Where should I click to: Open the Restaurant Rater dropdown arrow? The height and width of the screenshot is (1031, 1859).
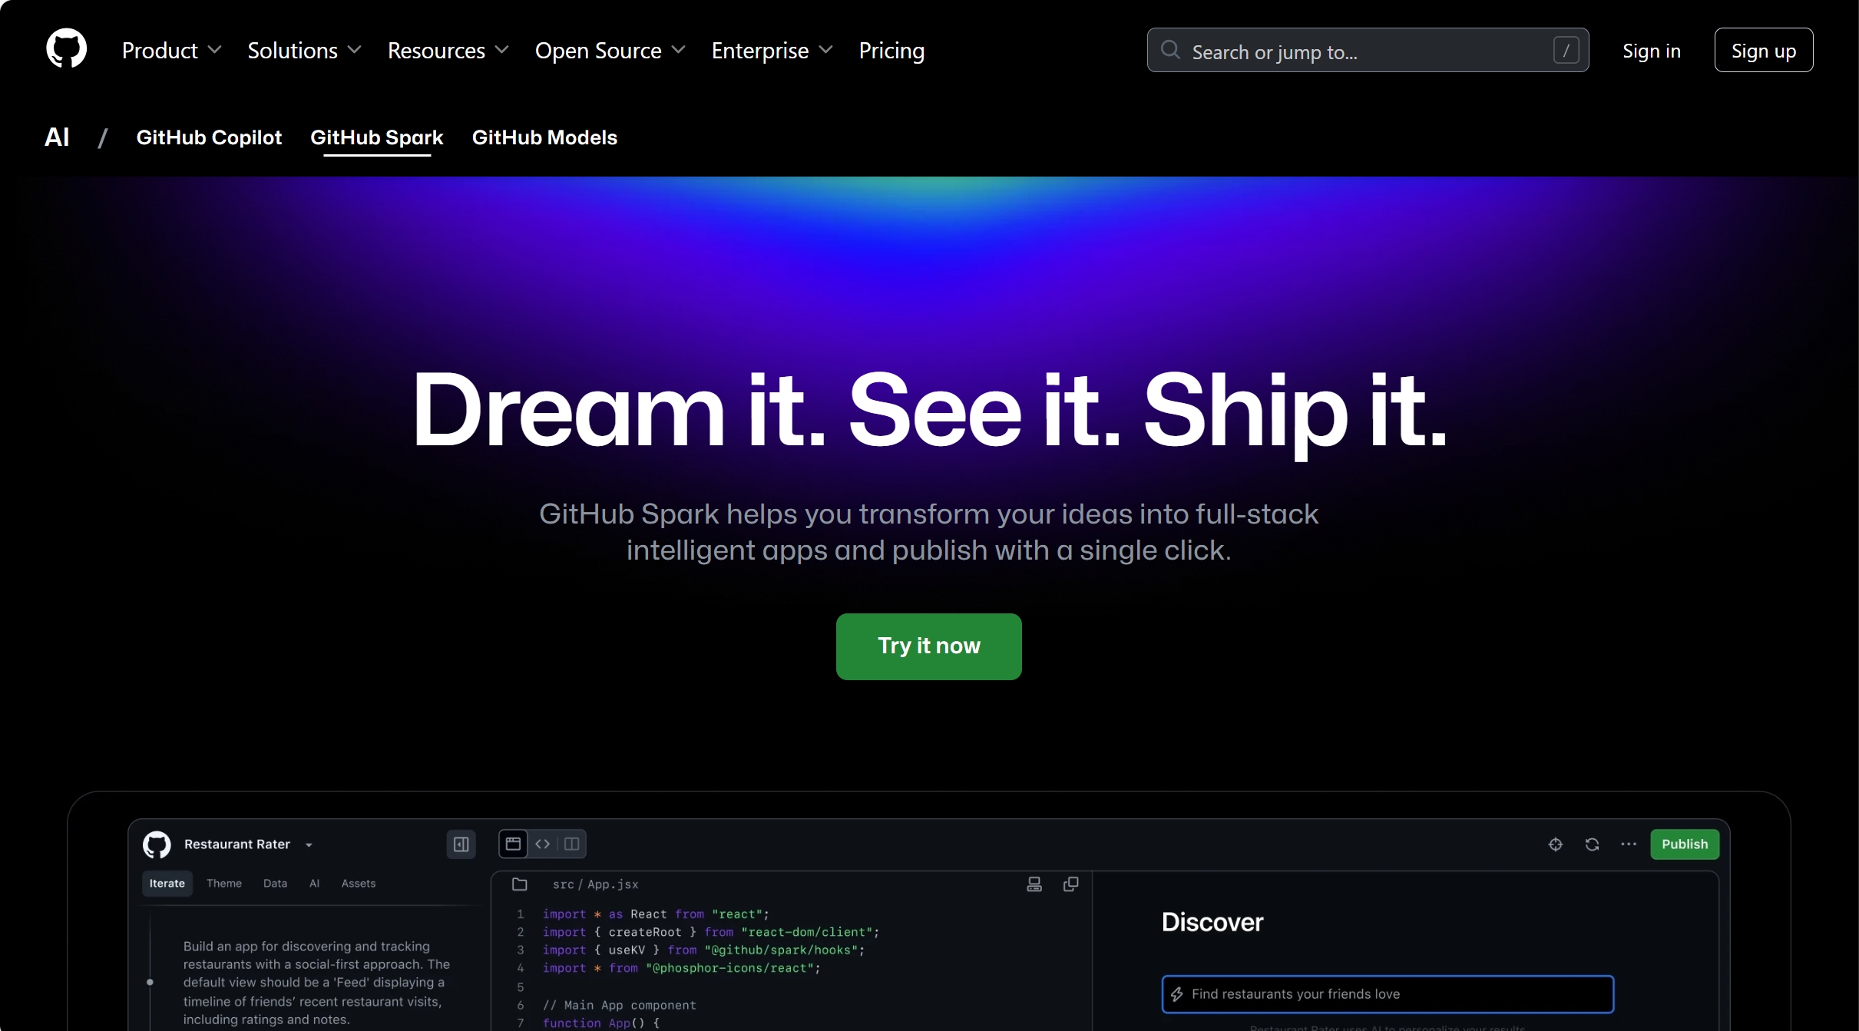[x=309, y=845]
